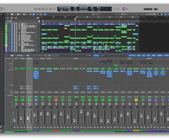Click the orange channel strip icon
The image size is (169, 140).
(x=56, y=100)
